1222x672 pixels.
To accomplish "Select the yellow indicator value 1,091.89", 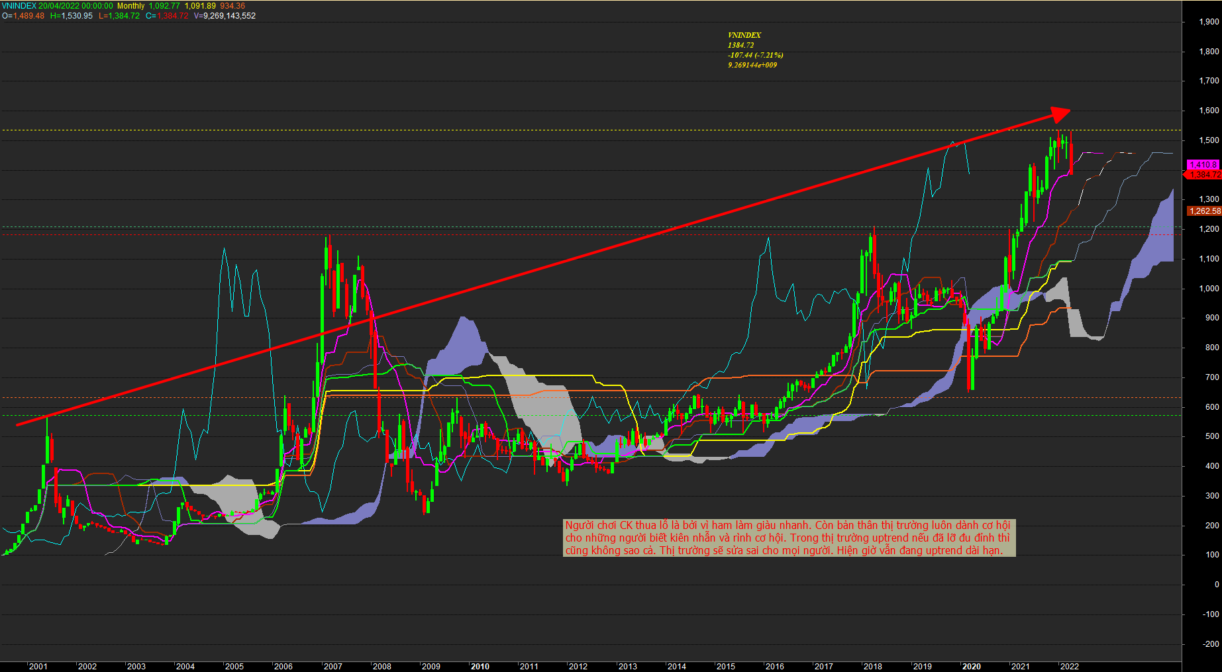I will (x=200, y=6).
